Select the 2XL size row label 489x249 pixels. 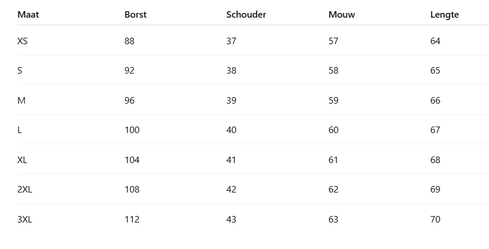25,190
